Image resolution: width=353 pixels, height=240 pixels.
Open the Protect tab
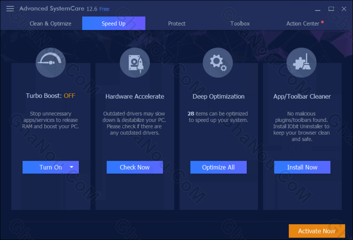click(177, 24)
